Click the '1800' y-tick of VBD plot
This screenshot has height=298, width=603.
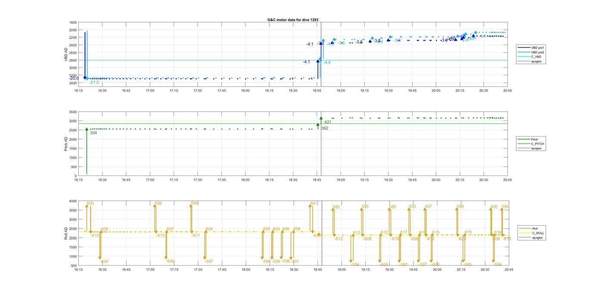73,22
